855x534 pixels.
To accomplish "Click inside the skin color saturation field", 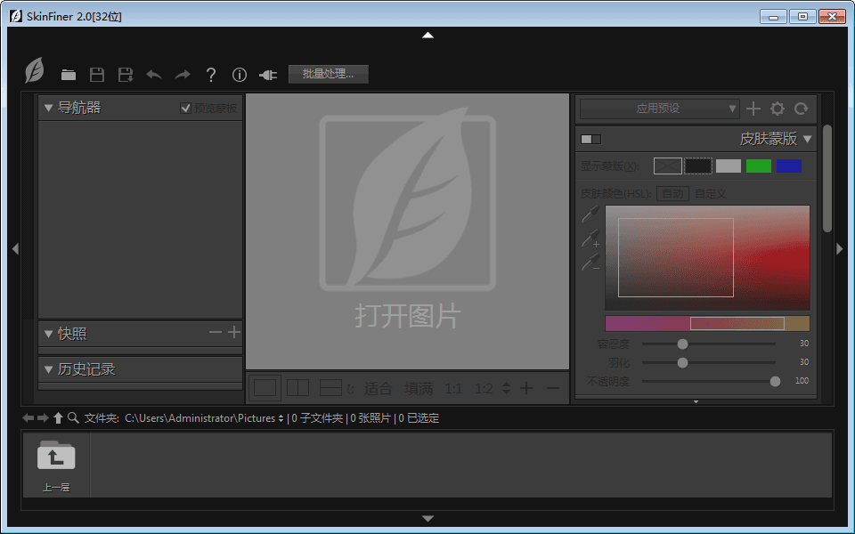I will [707, 258].
